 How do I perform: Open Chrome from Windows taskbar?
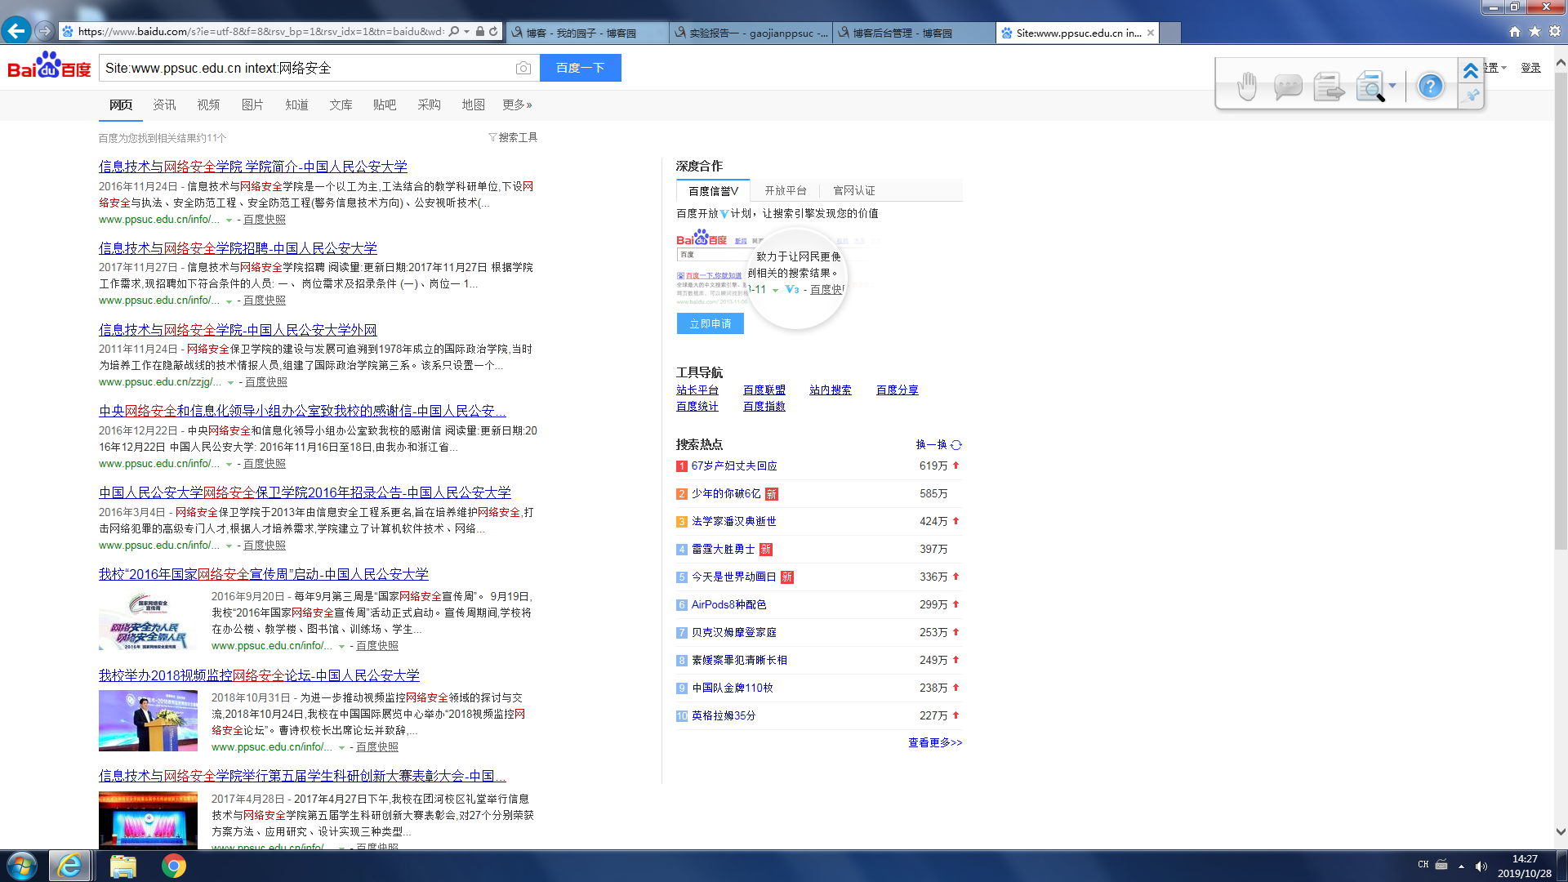pos(173,866)
